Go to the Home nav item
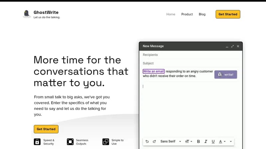 coord(171,14)
